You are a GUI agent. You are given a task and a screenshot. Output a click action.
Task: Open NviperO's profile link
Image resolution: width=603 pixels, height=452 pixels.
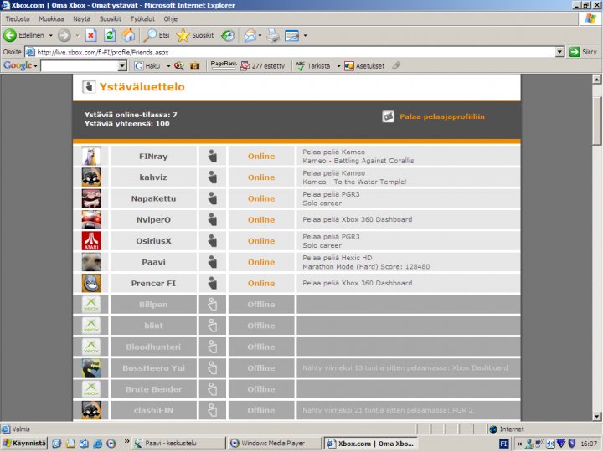(x=153, y=220)
